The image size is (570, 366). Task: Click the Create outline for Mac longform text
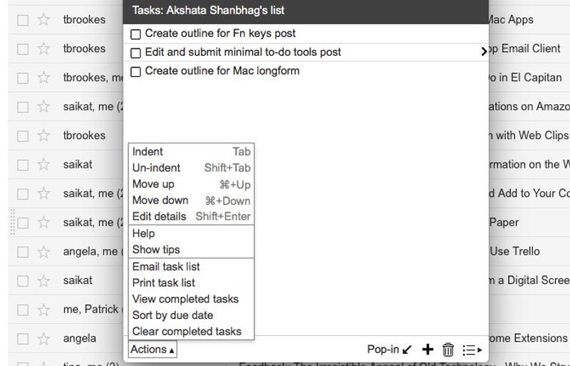point(222,71)
